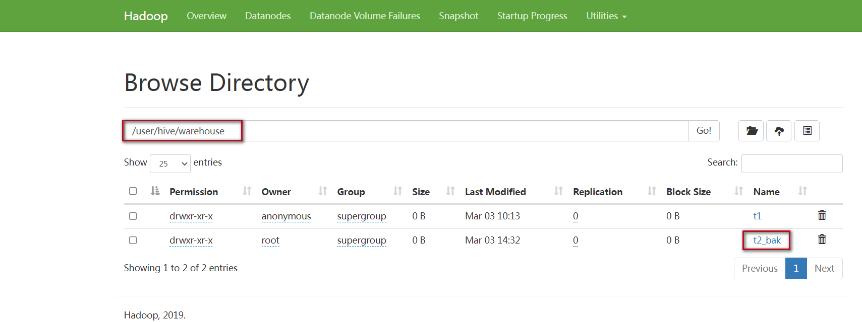Click the create directory folder icon
Screen dimensions: 862x322
pyautogui.click(x=752, y=131)
